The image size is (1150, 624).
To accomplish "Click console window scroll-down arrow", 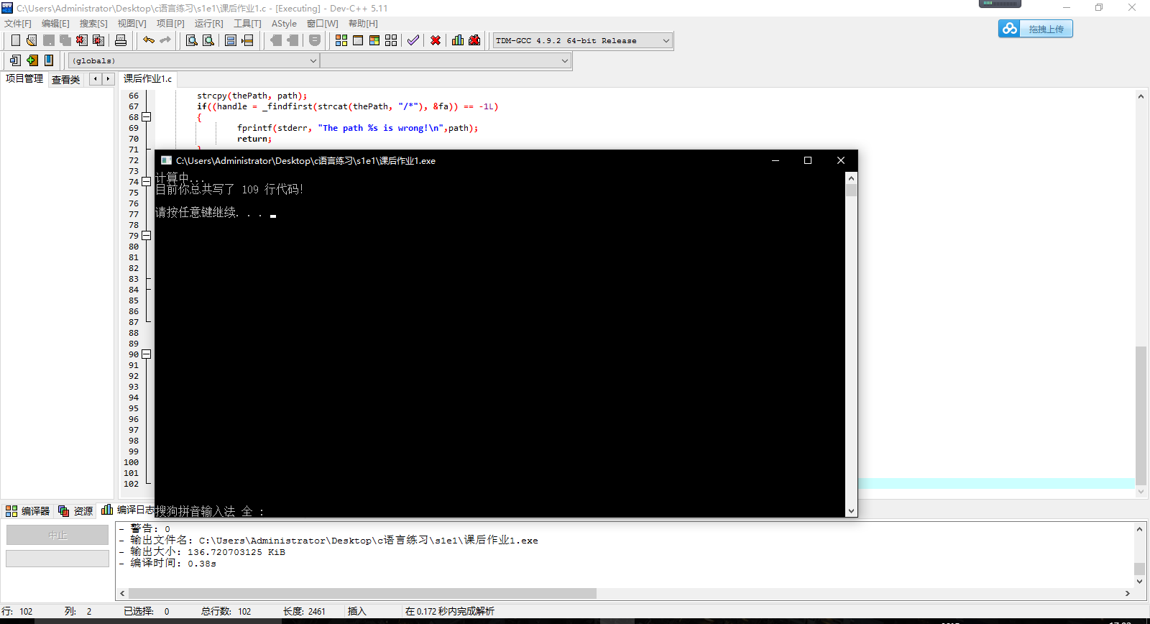I will (x=851, y=511).
